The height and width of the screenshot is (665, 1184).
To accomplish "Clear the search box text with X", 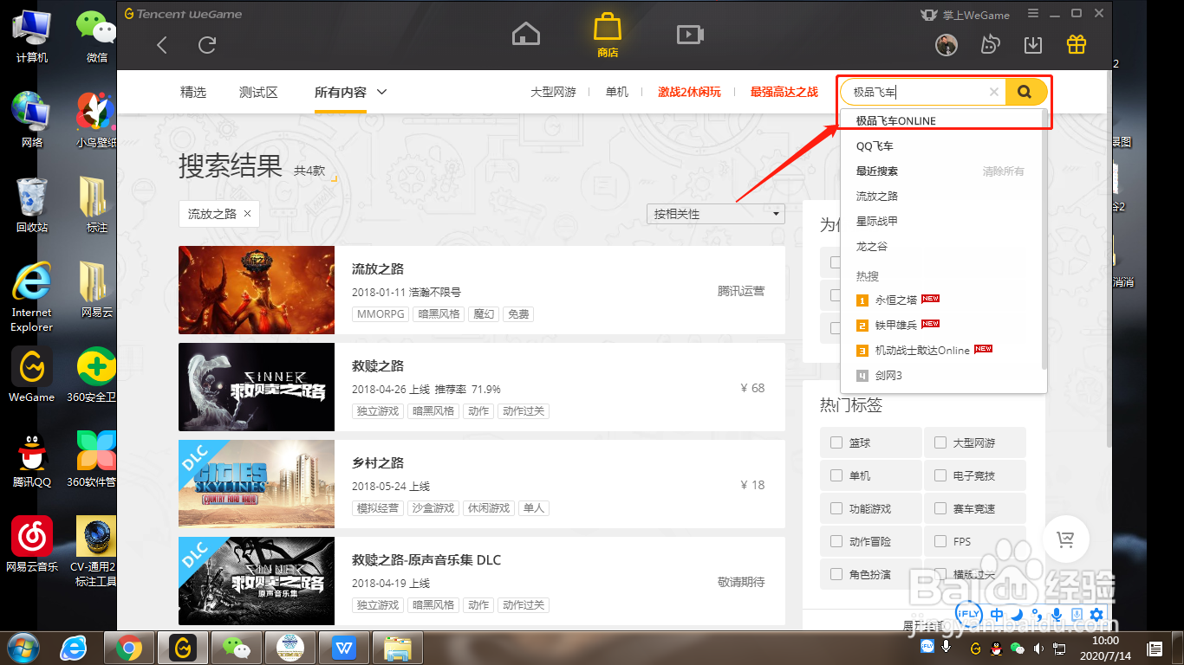I will pyautogui.click(x=994, y=92).
